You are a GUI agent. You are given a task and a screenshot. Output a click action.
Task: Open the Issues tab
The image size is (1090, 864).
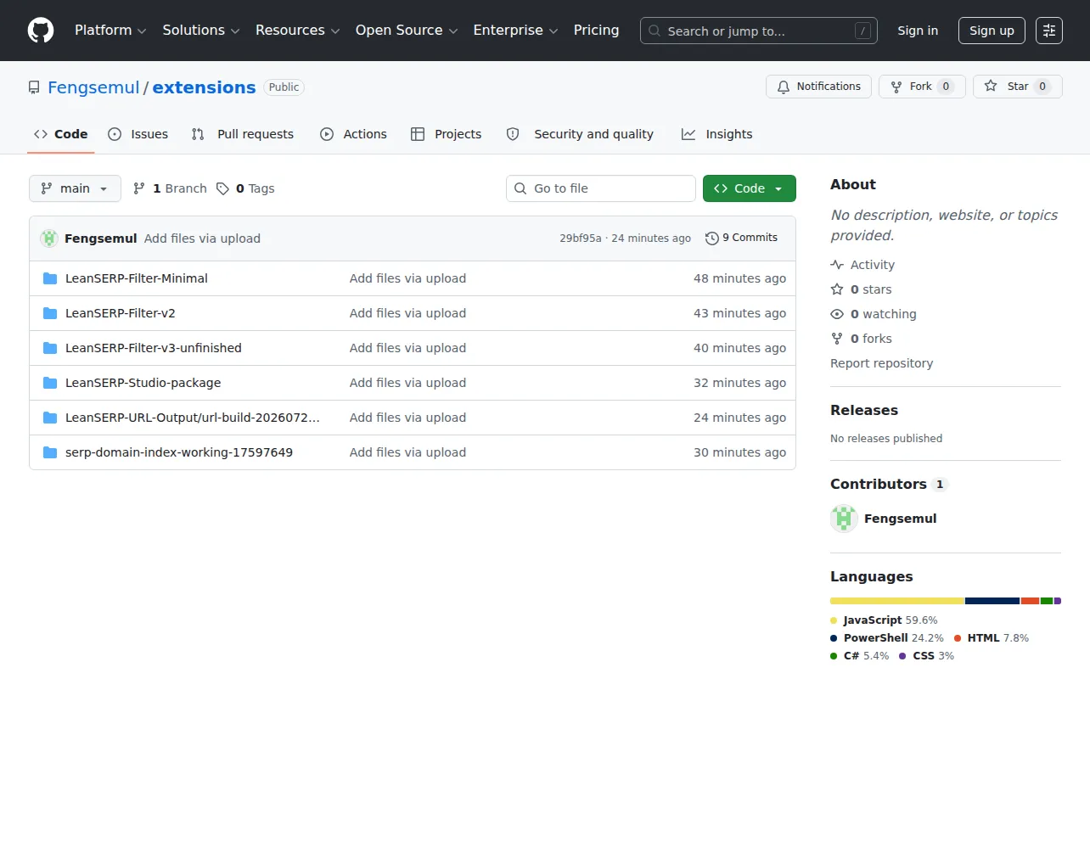coord(138,134)
